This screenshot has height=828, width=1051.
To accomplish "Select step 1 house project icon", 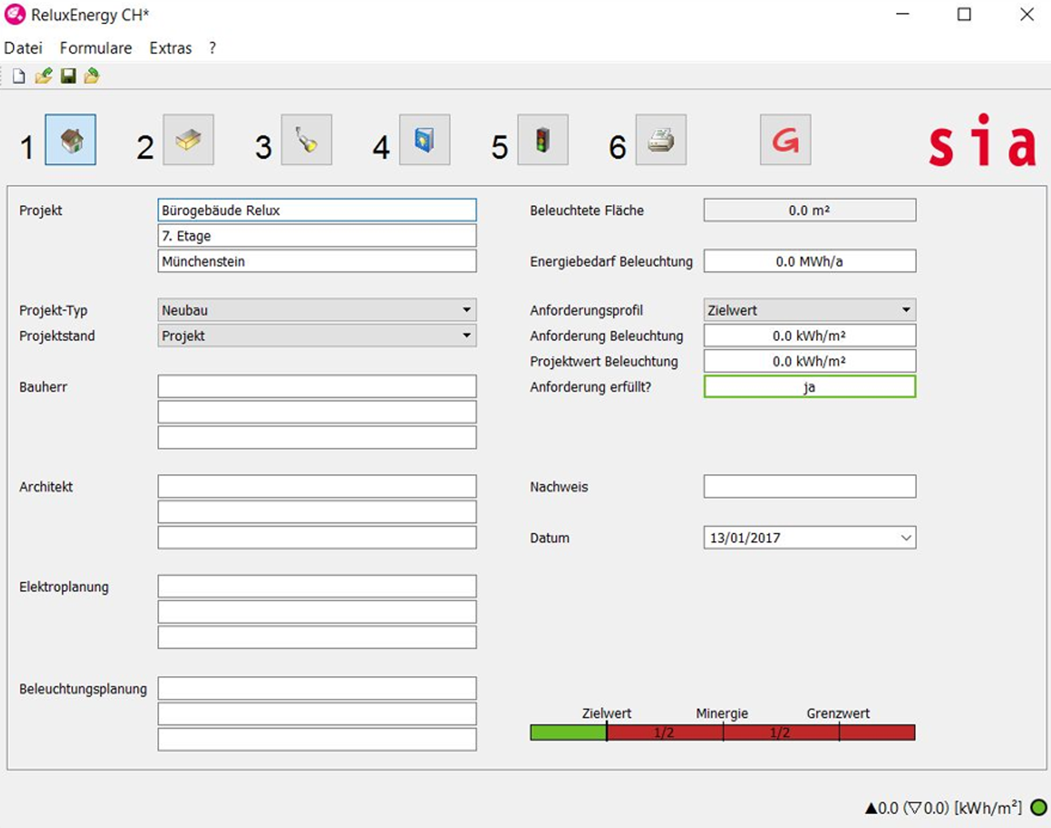I will pyautogui.click(x=70, y=140).
